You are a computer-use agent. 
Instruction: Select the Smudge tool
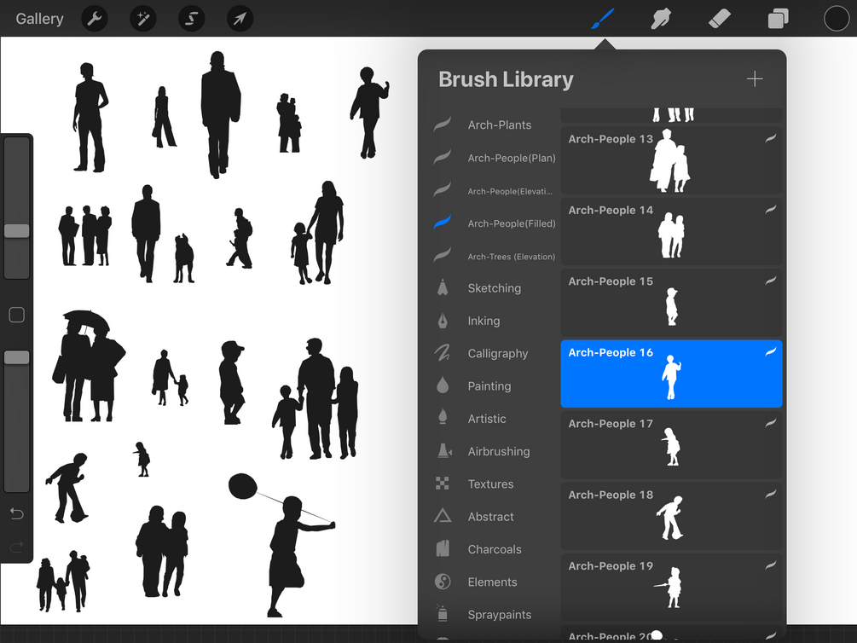click(x=661, y=19)
